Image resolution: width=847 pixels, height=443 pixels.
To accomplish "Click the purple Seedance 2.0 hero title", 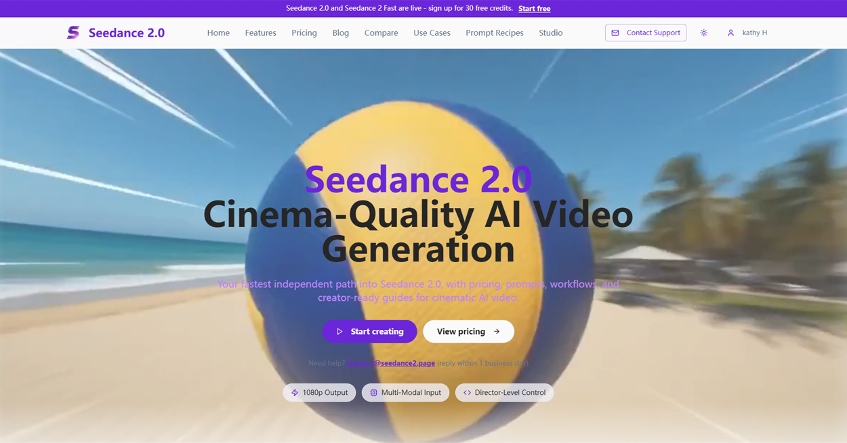I will [418, 179].
